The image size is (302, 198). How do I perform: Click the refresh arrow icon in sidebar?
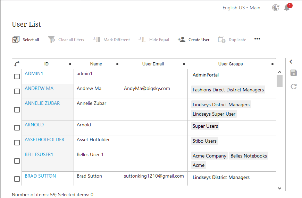[294, 87]
